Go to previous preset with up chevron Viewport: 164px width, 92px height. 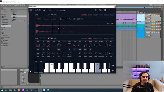[x=109, y=10]
